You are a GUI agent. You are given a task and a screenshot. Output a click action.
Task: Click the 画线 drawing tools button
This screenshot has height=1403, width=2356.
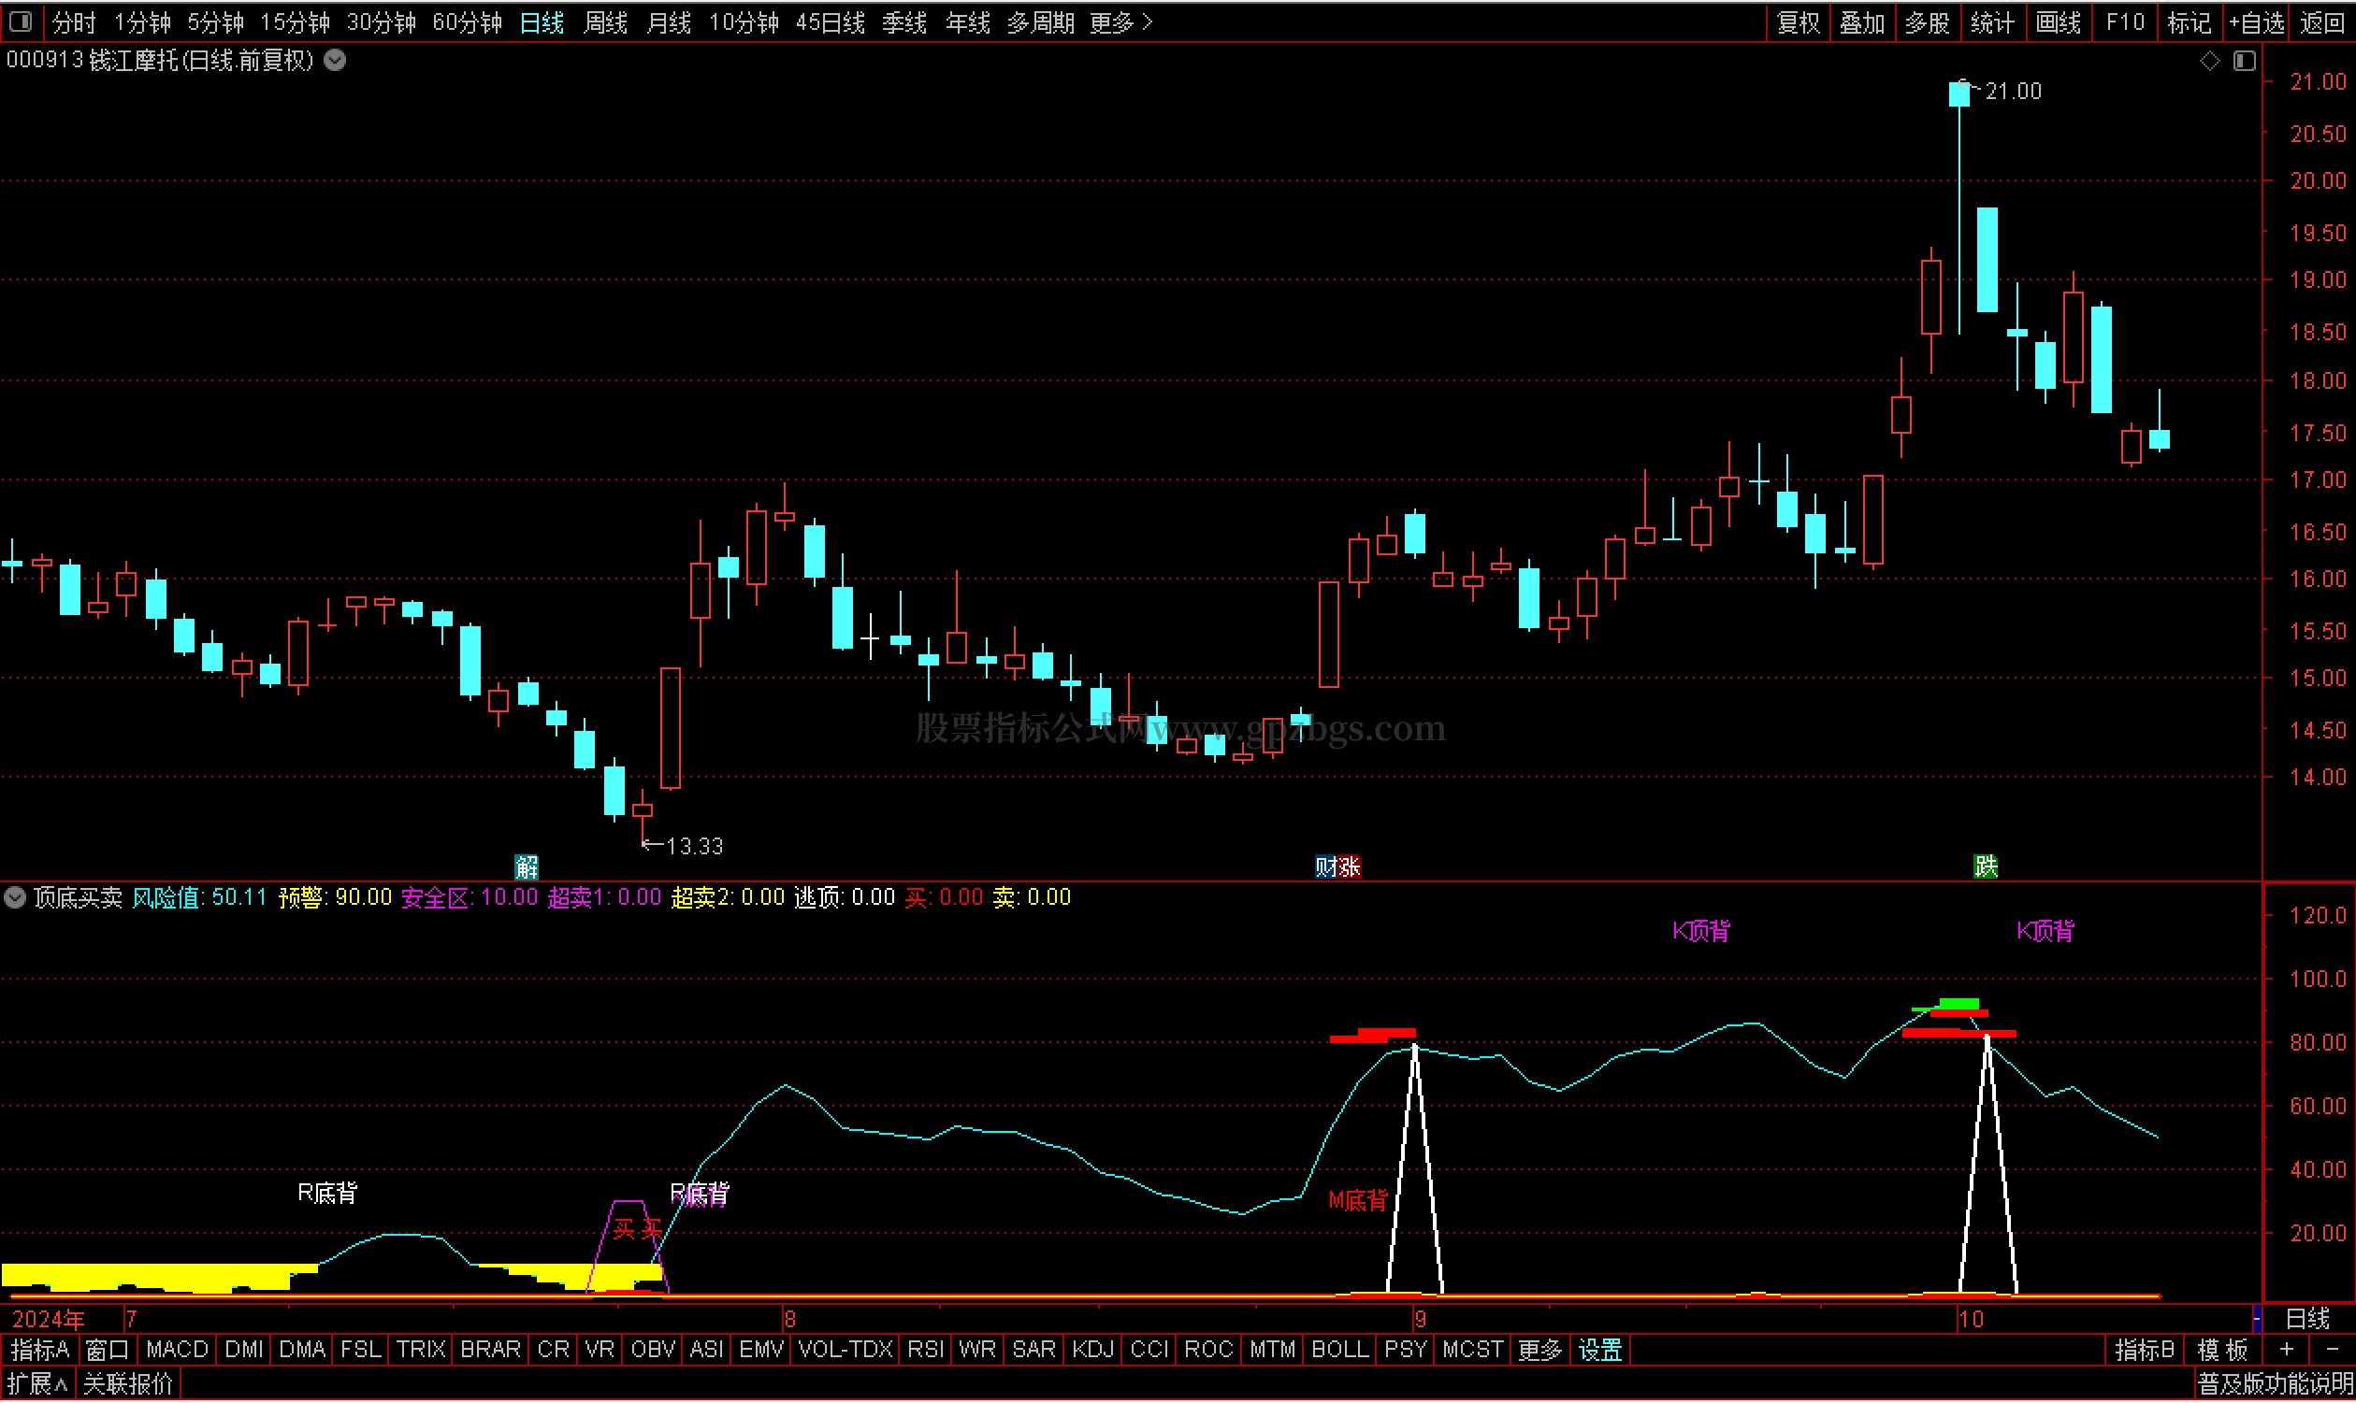2058,21
